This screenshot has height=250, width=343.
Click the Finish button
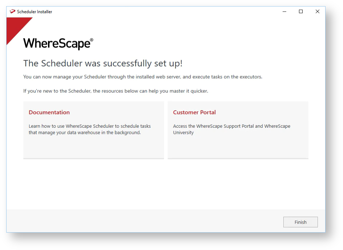coord(300,222)
